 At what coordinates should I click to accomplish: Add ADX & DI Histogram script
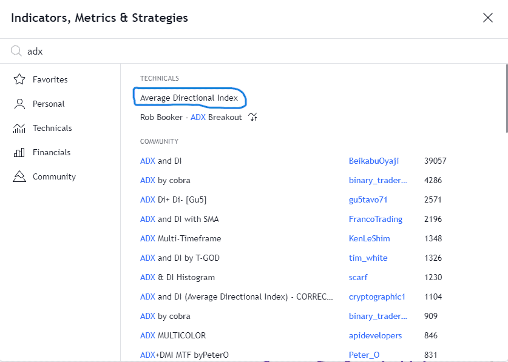coord(178,278)
